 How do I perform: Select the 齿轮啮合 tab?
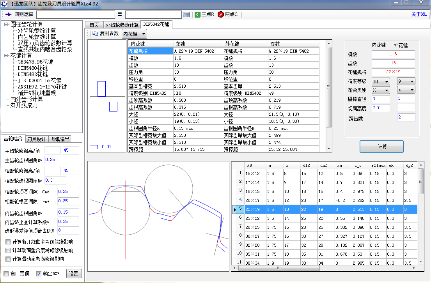click(13, 138)
